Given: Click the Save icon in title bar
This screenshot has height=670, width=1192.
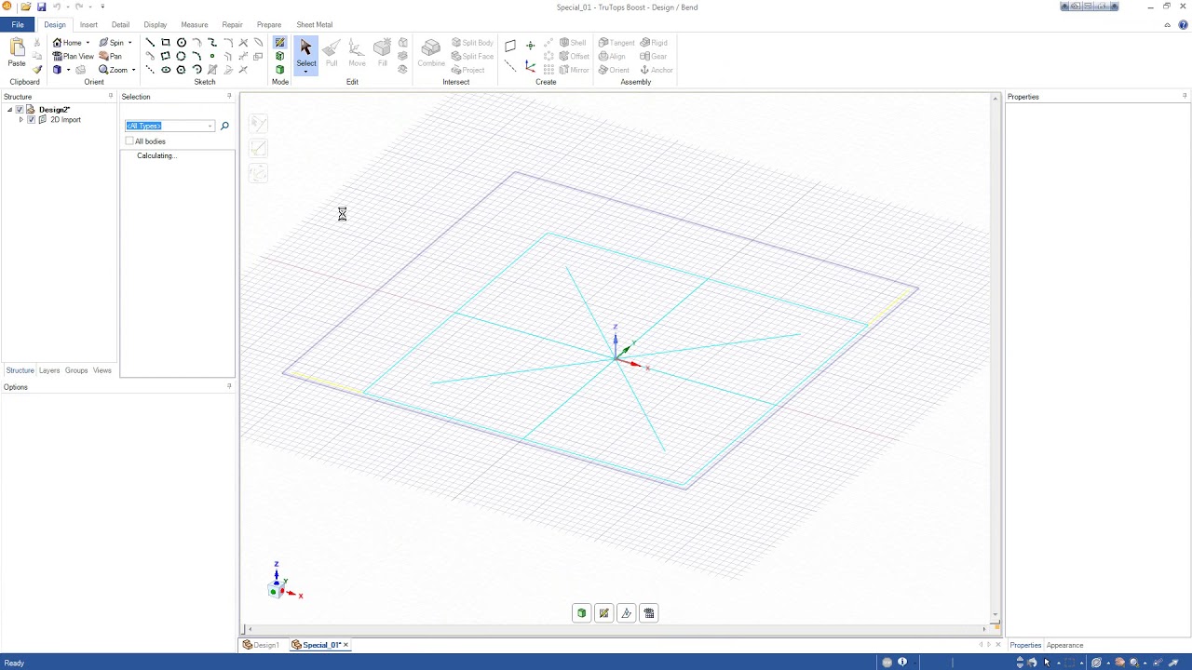Looking at the screenshot, I should point(41,7).
